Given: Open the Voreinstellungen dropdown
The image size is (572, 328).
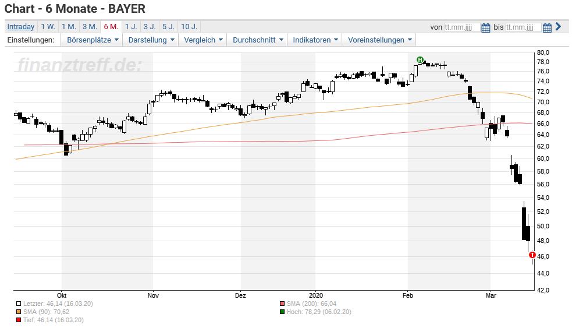Looking at the screenshot, I should (x=379, y=40).
